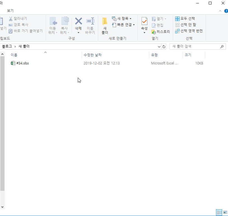Screen dimensions: 228x216
Task: Expand the Delete (삭제) dropdown arrow
Action: pyautogui.click(x=78, y=32)
